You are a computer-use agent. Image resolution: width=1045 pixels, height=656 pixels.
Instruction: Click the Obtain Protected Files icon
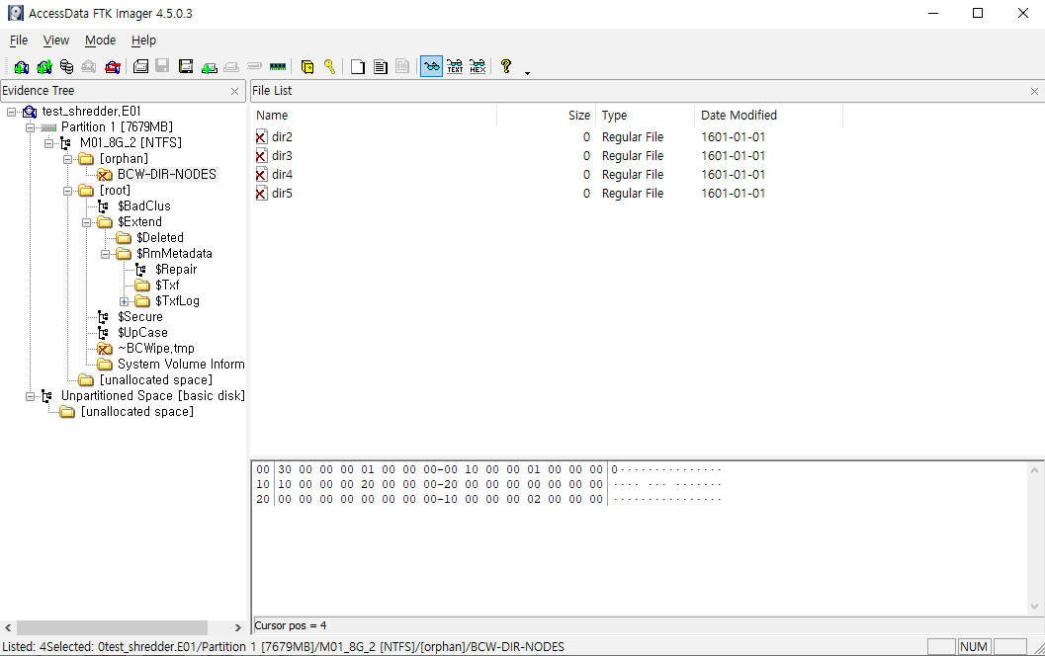[307, 66]
